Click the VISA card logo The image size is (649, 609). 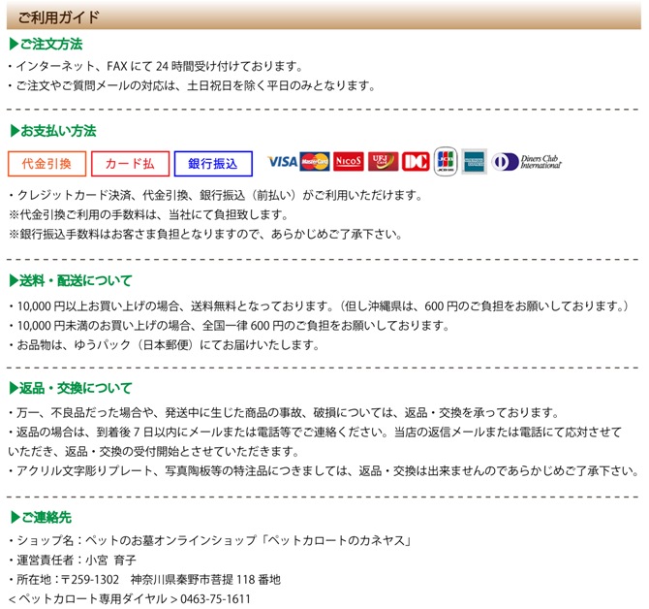click(x=282, y=162)
